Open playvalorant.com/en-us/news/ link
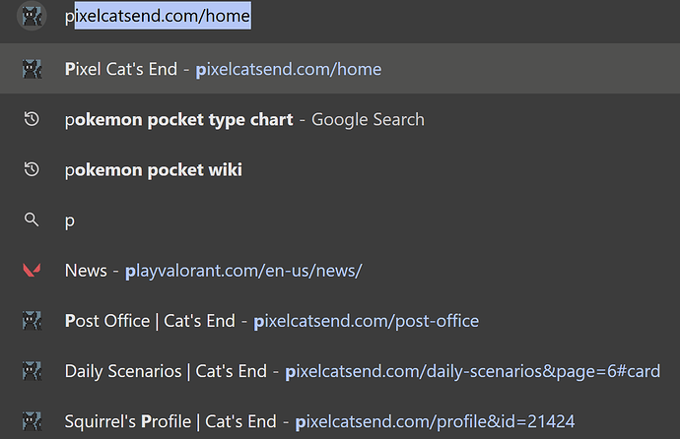Image resolution: width=680 pixels, height=439 pixels. pyautogui.click(x=243, y=271)
